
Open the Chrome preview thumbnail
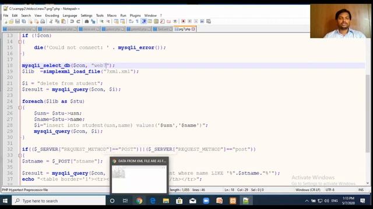[139, 175]
